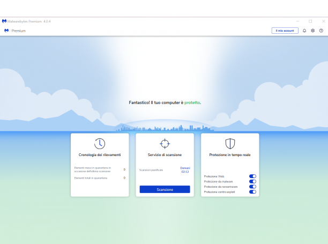Click the clock icon for detection history
The image size is (328, 244).
(100, 144)
